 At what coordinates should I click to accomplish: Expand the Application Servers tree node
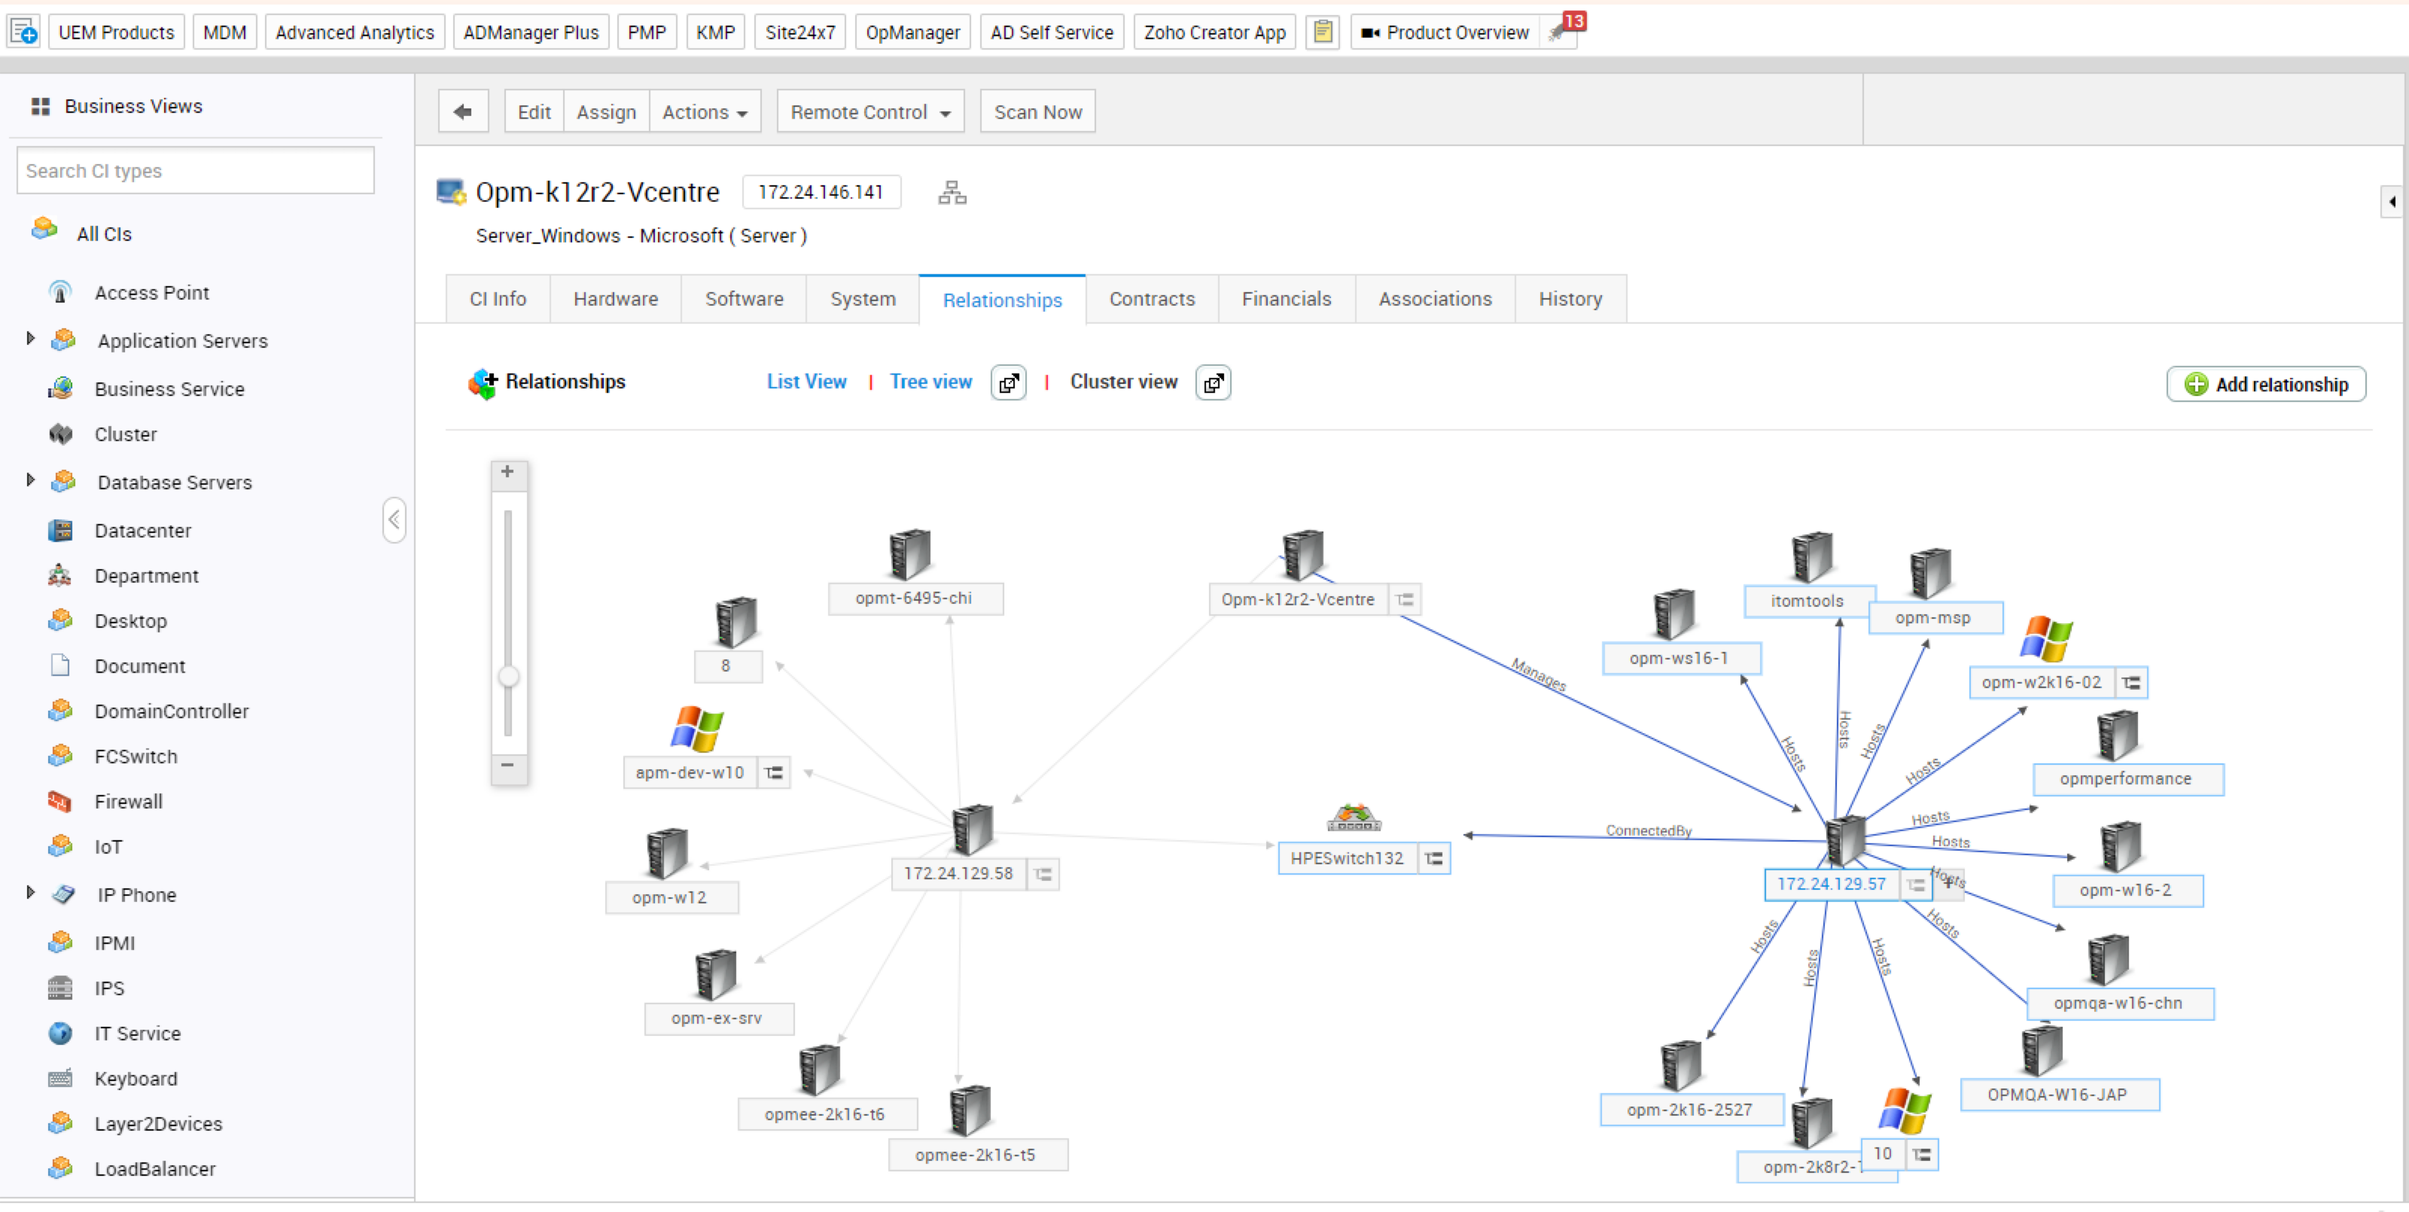click(x=30, y=339)
